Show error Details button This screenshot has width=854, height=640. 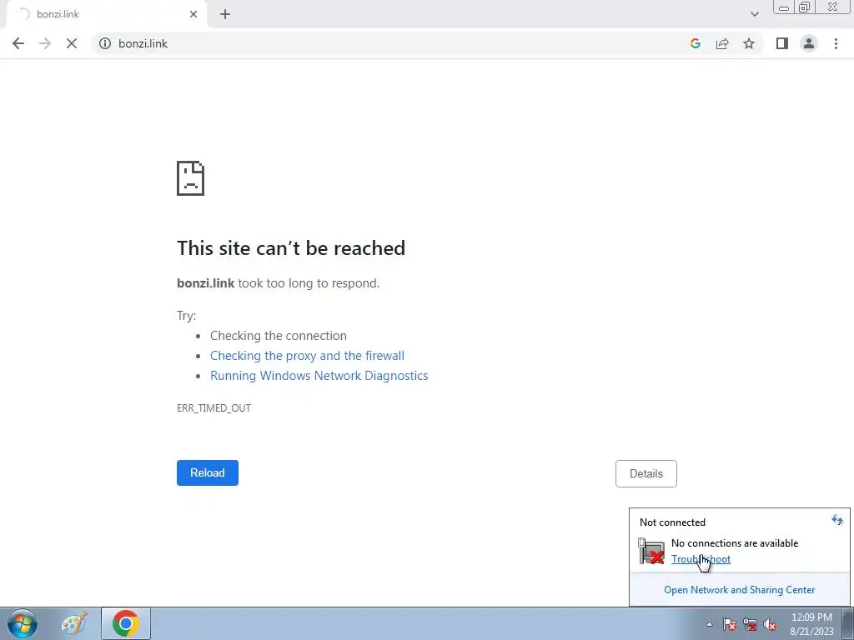click(646, 473)
